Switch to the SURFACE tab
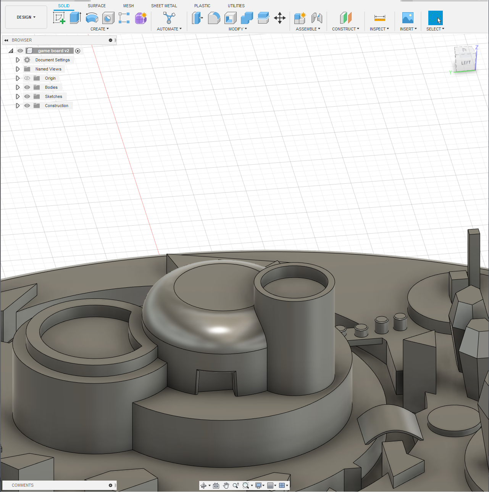The image size is (489, 492). tap(97, 6)
